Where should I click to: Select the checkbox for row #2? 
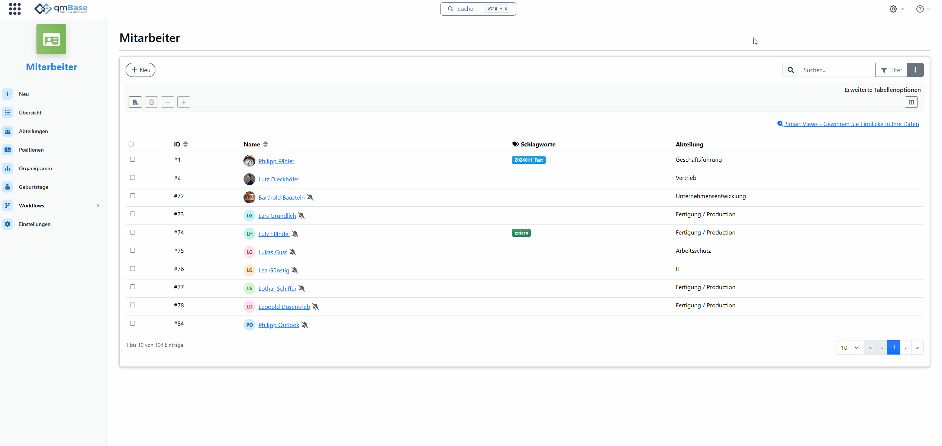coord(132,178)
